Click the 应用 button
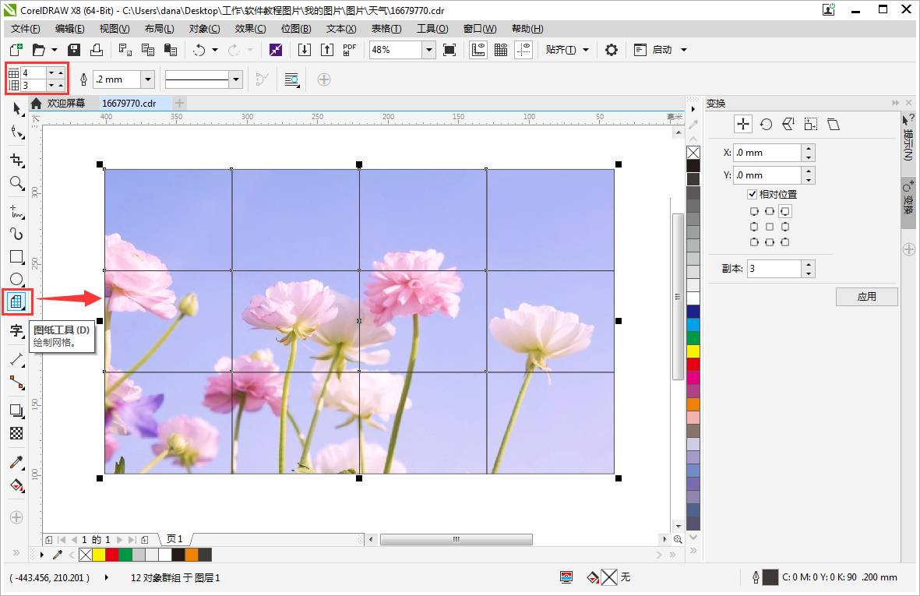920x596 pixels. pos(866,297)
